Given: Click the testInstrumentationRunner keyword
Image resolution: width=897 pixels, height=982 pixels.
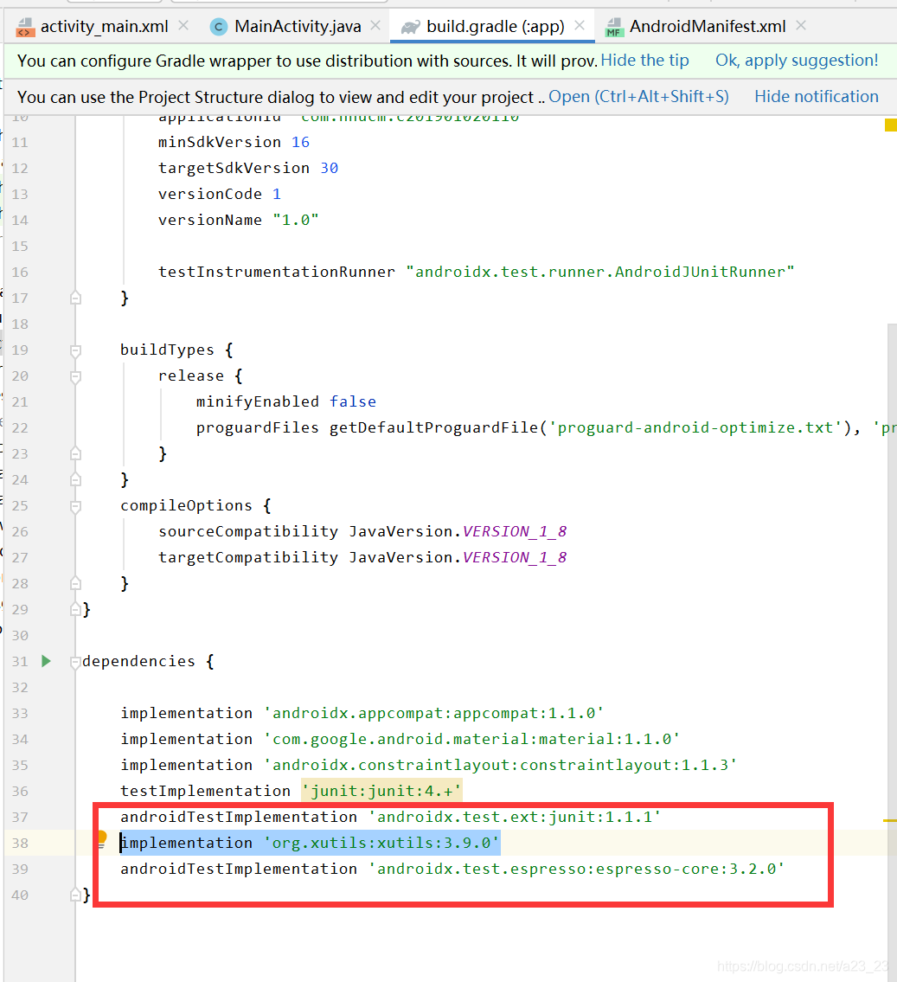Looking at the screenshot, I should pyautogui.click(x=277, y=272).
